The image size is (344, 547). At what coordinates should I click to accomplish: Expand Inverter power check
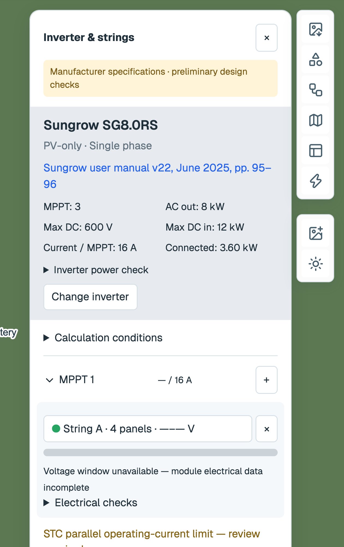(x=96, y=270)
